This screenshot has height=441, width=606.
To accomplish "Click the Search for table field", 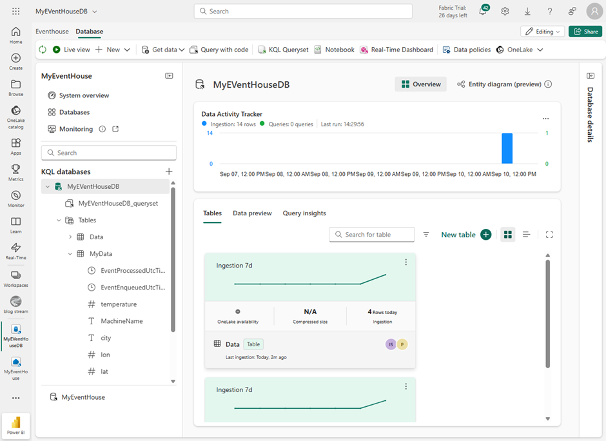I will (x=372, y=235).
